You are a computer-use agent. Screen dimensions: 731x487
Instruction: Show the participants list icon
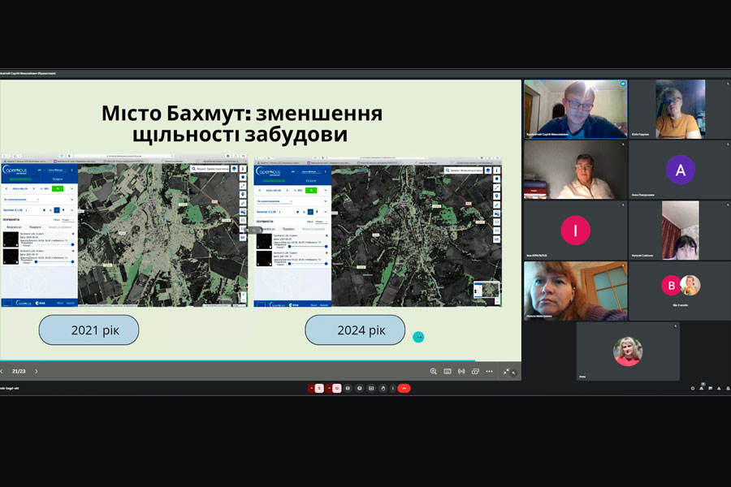(702, 388)
